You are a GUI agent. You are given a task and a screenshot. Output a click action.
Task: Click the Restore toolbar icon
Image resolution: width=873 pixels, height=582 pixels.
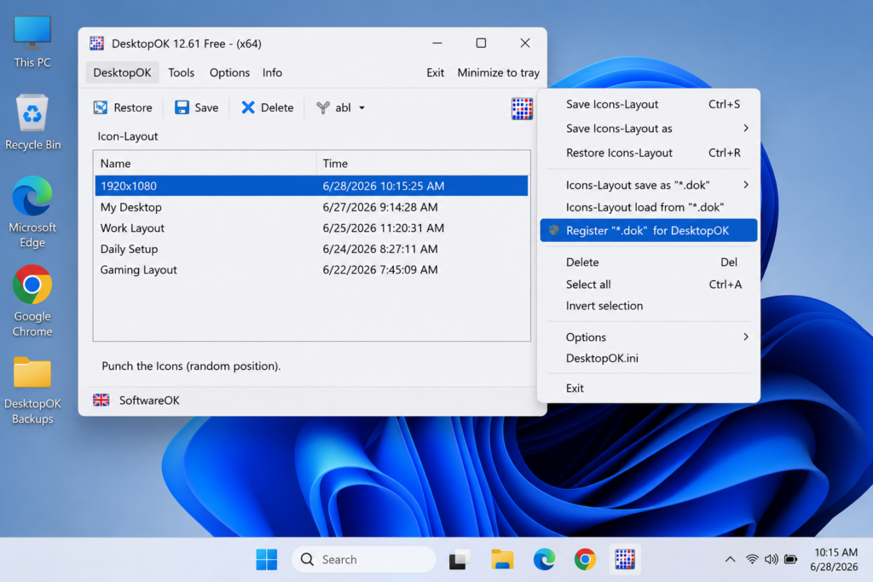pyautogui.click(x=101, y=107)
